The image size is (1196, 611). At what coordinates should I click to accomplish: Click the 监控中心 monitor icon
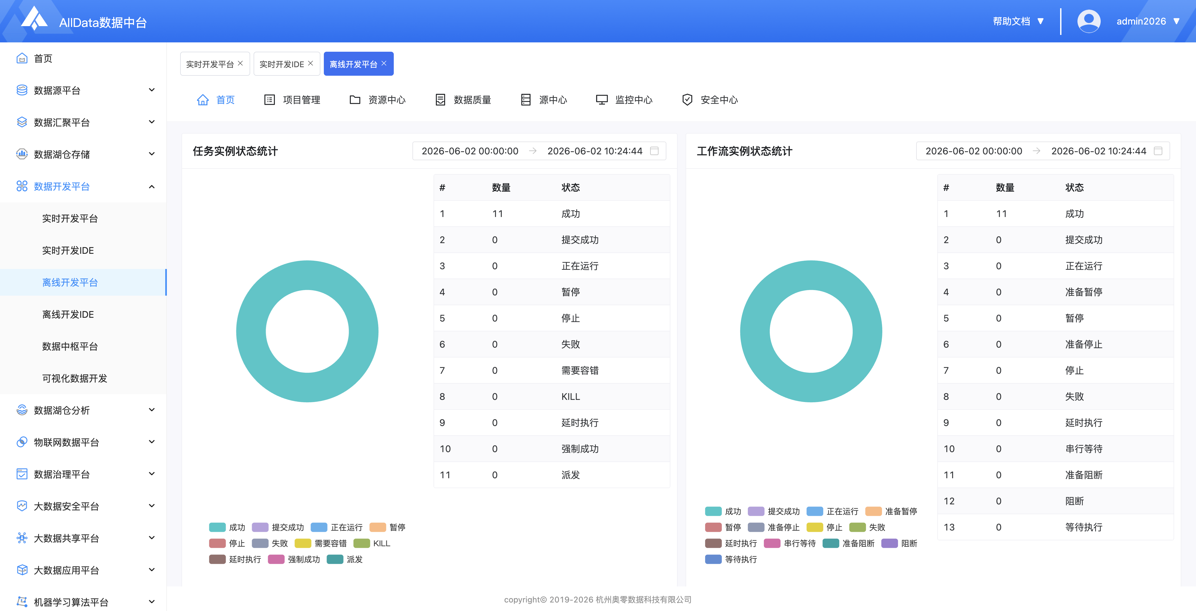[x=602, y=100]
